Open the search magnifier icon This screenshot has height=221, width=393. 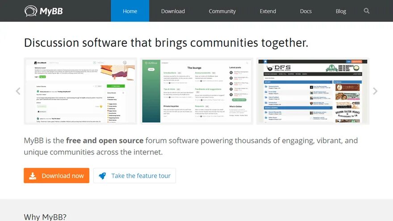pos(367,11)
